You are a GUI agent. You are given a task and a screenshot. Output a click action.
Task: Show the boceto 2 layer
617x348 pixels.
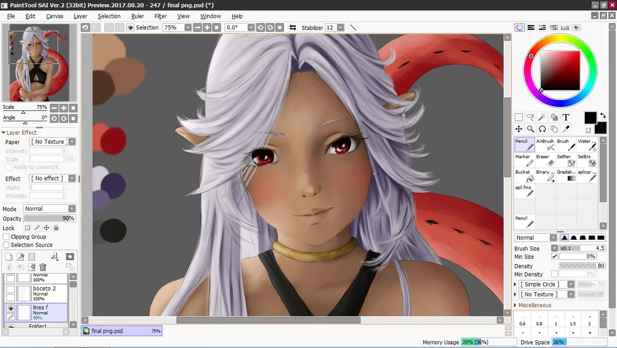10,289
